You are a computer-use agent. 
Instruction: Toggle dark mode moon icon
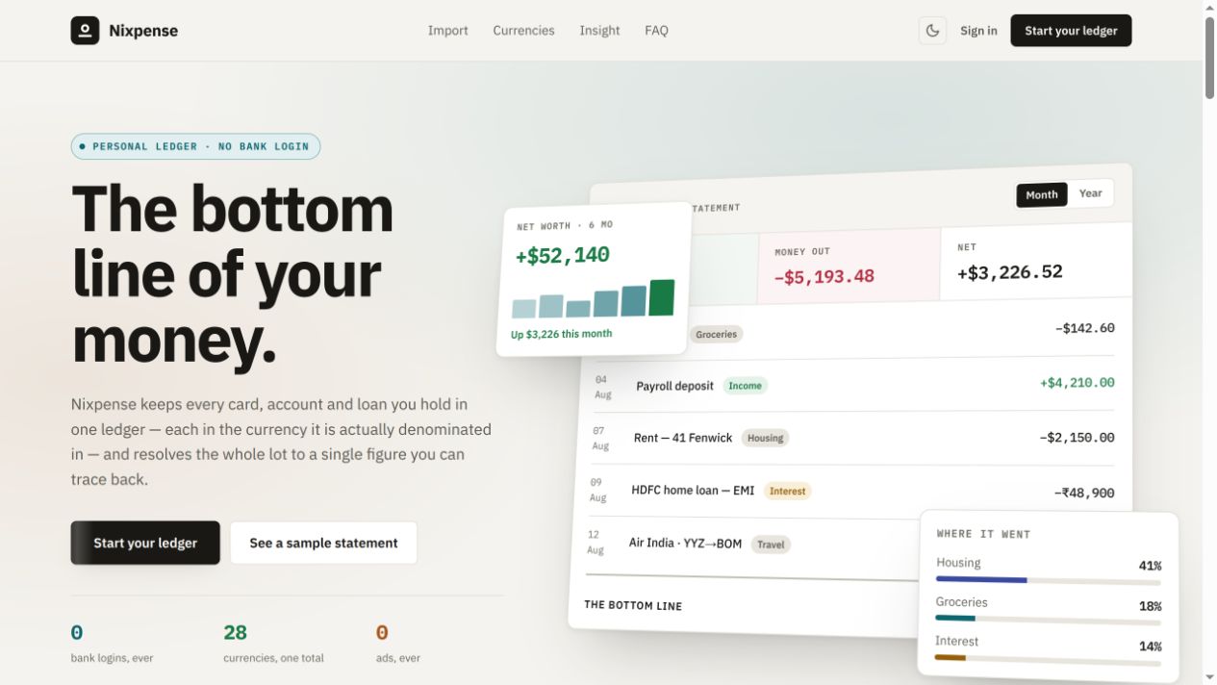coord(932,31)
